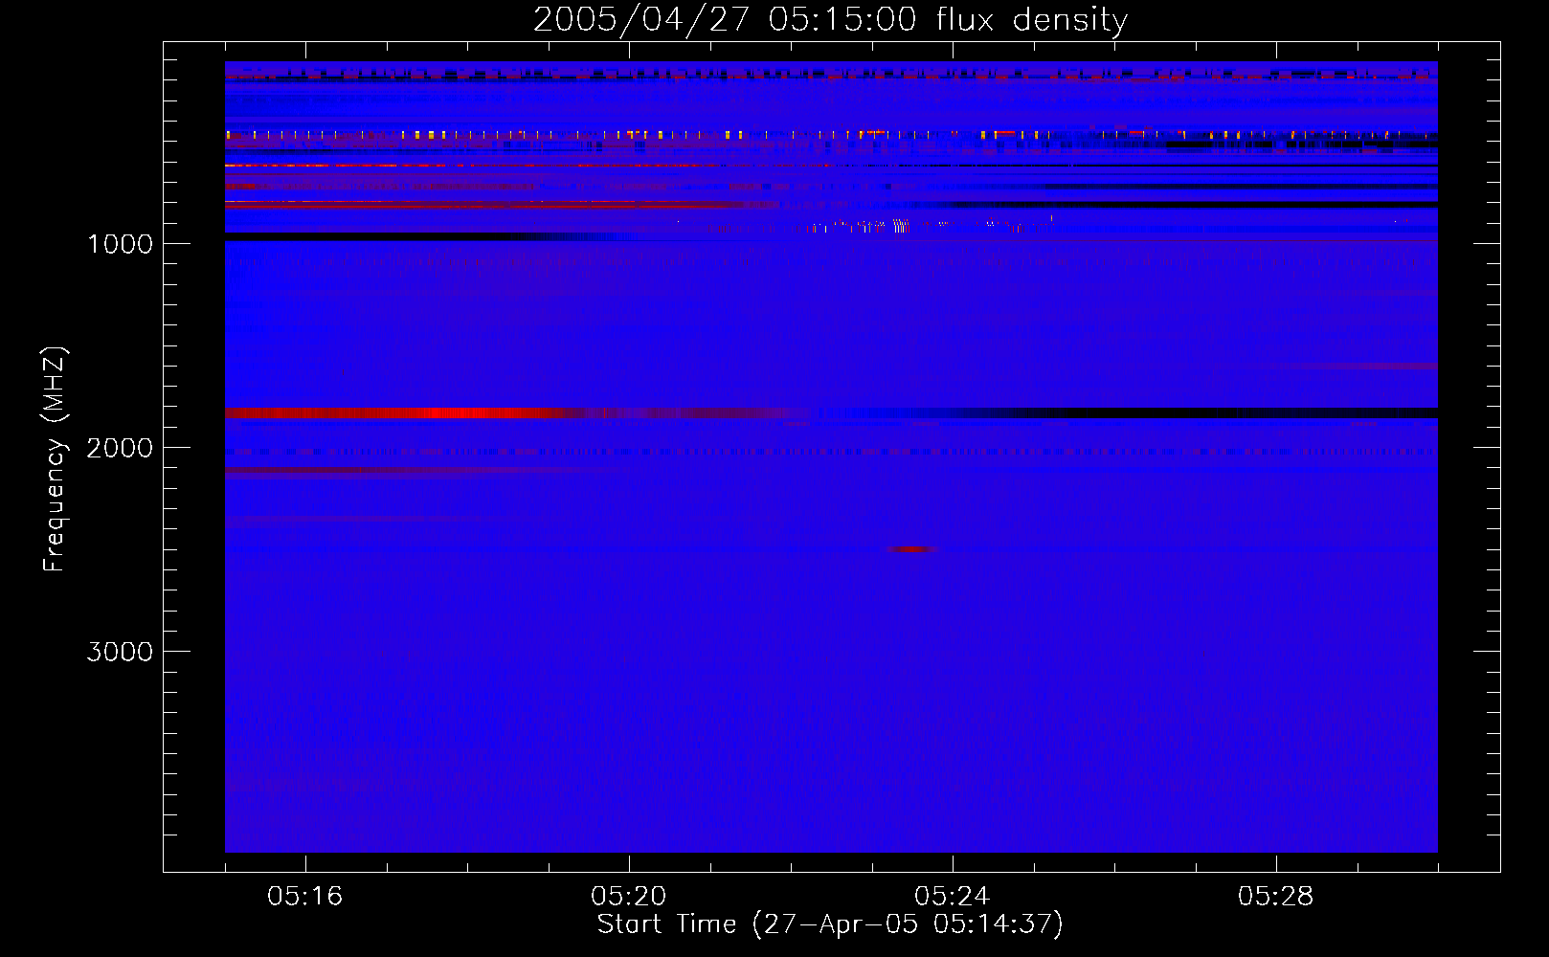Click the 3000 frequency tick label
Screen dimensions: 1549x957
(120, 652)
